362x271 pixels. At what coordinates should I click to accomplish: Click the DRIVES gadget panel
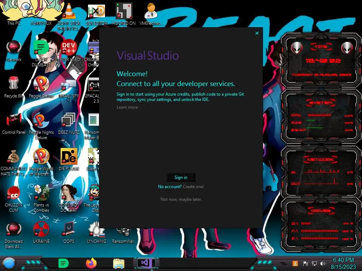click(321, 224)
